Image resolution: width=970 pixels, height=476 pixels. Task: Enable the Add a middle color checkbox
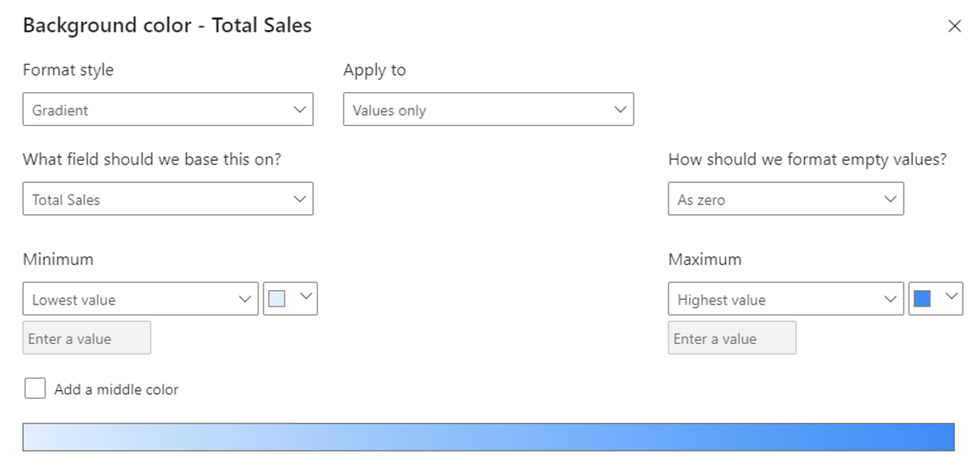(x=35, y=388)
